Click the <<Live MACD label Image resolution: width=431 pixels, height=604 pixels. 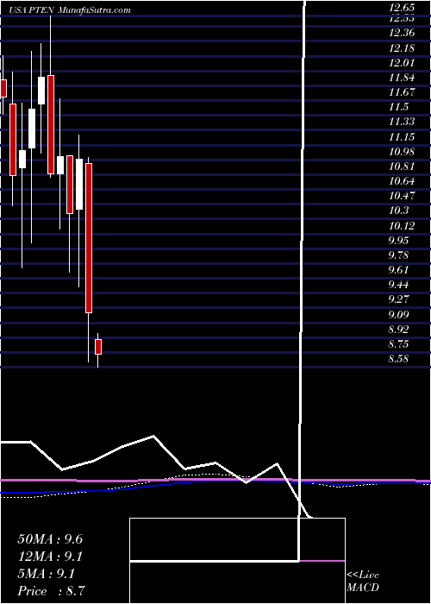coord(363,581)
